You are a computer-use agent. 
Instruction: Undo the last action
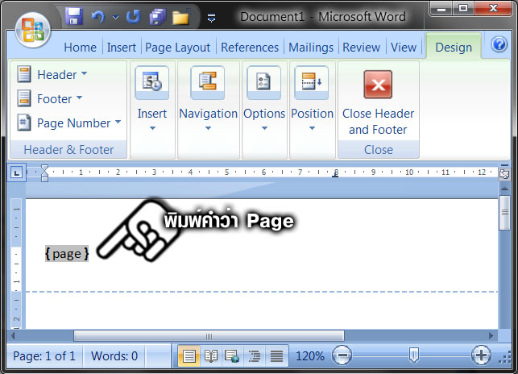click(x=98, y=17)
